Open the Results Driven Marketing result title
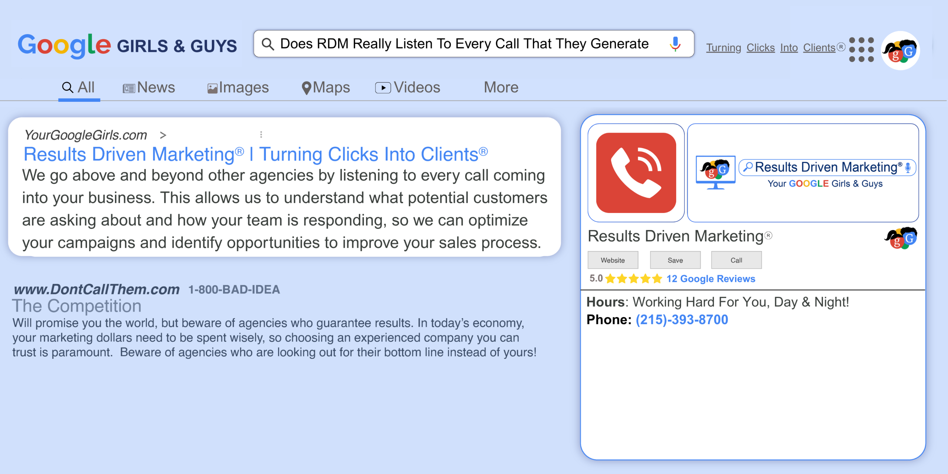 click(x=256, y=154)
